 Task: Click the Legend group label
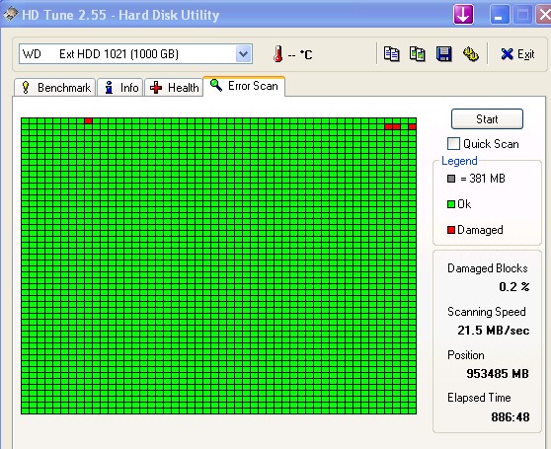[x=459, y=161]
